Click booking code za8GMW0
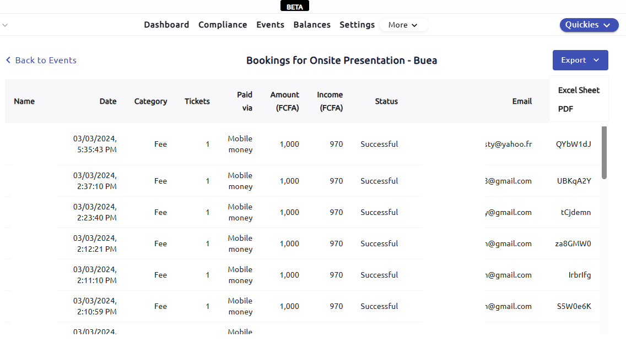The image size is (626, 343). click(x=573, y=244)
